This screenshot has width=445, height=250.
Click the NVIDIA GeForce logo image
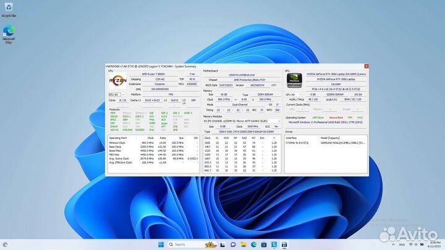pyautogui.click(x=294, y=80)
